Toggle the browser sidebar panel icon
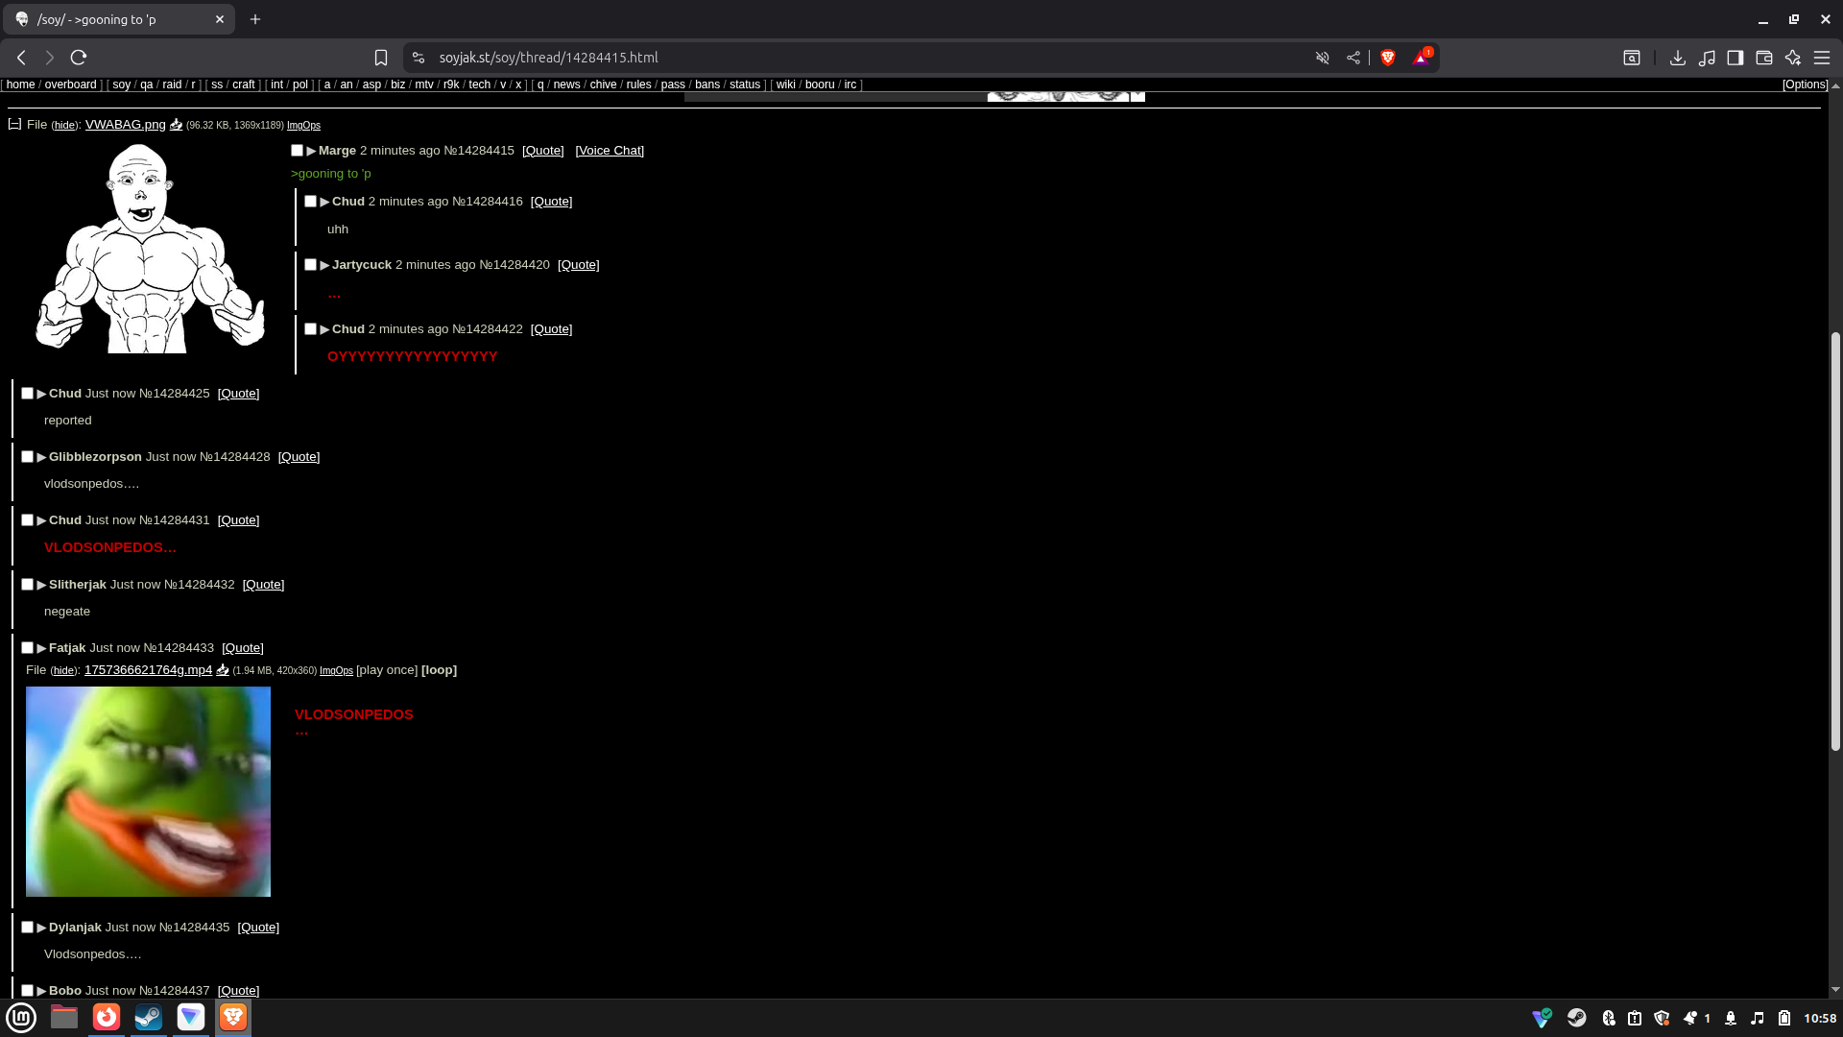1843x1037 pixels. click(1735, 58)
